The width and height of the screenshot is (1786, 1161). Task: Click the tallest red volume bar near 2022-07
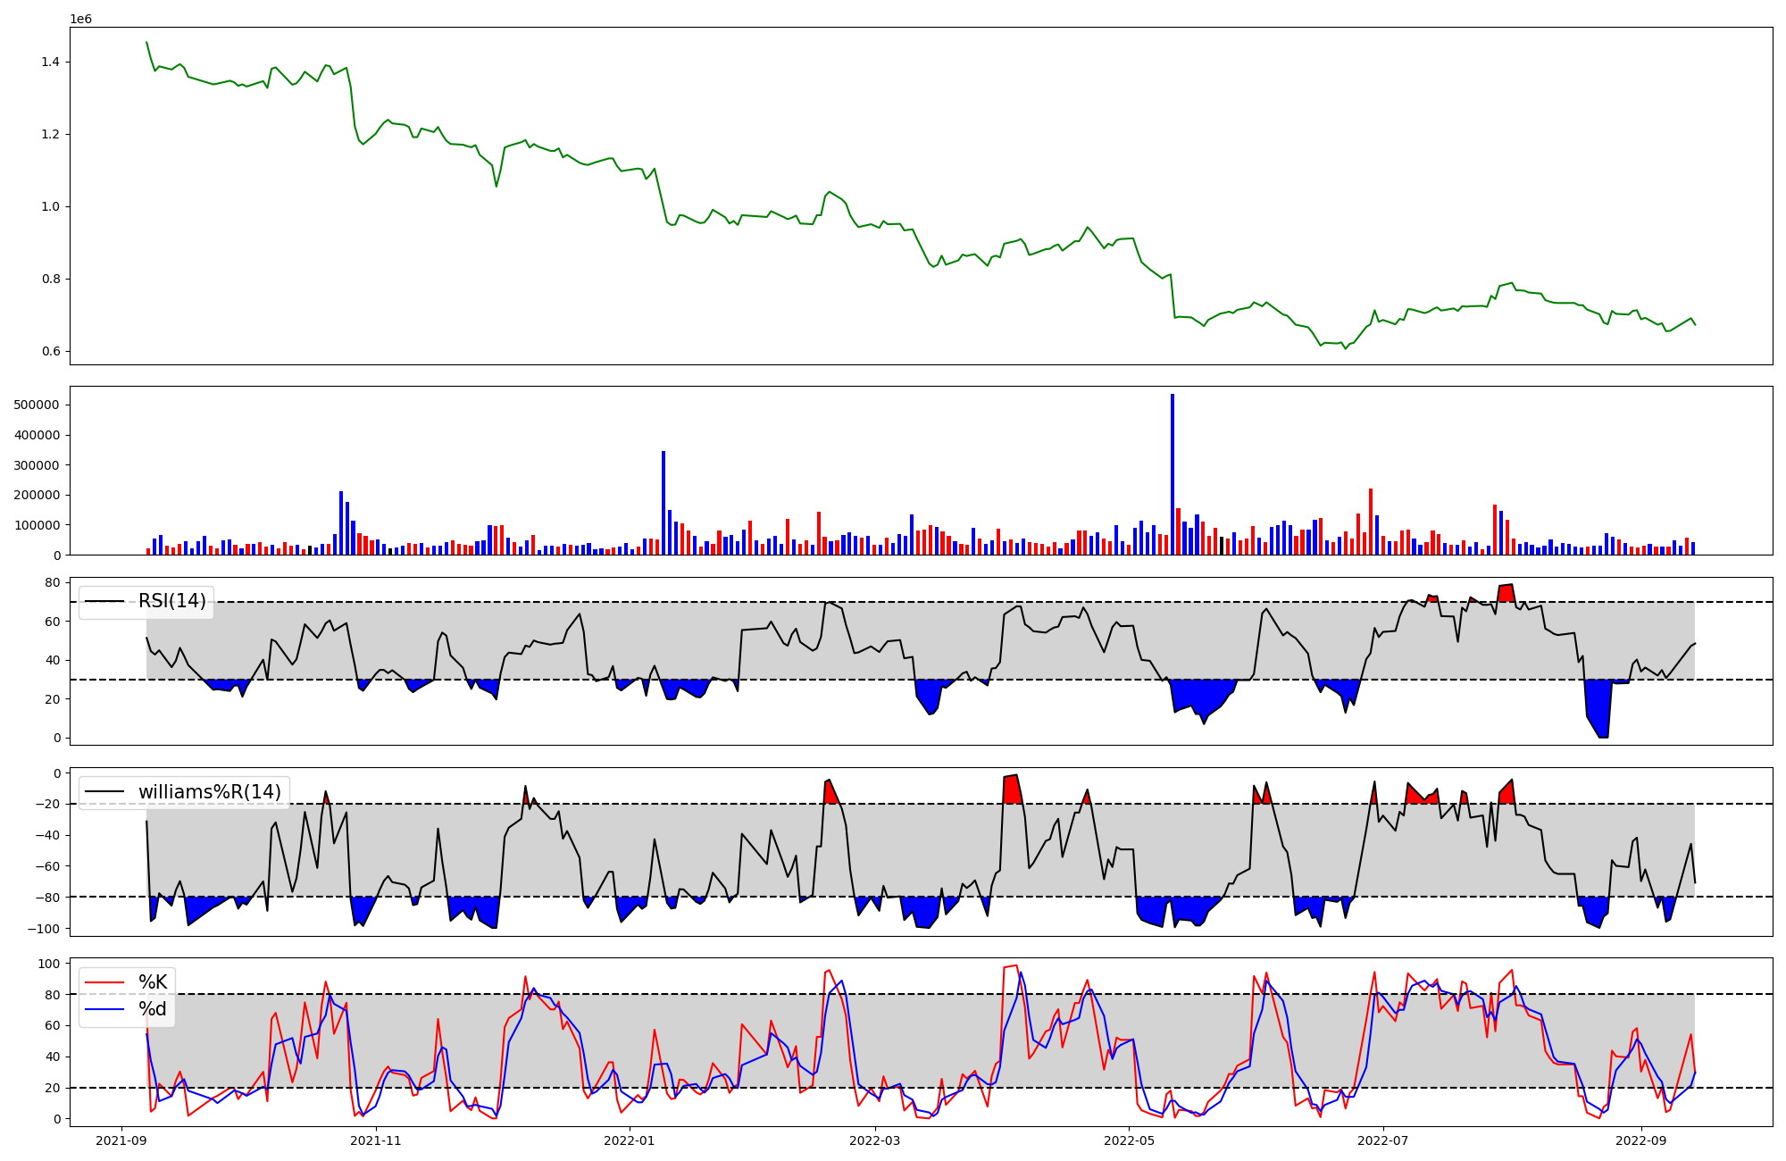1371,522
